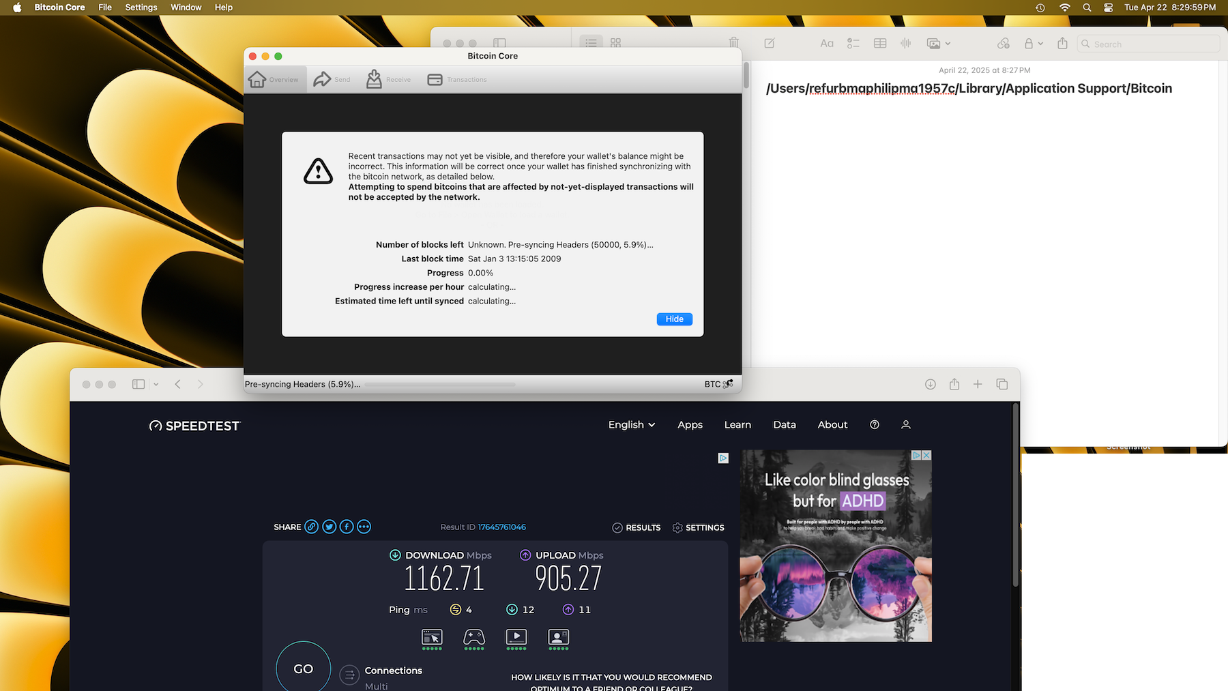Open the Apple menu
1228x691 pixels.
pos(17,8)
